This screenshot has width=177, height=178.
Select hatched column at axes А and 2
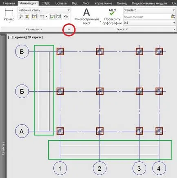click(x=100, y=131)
